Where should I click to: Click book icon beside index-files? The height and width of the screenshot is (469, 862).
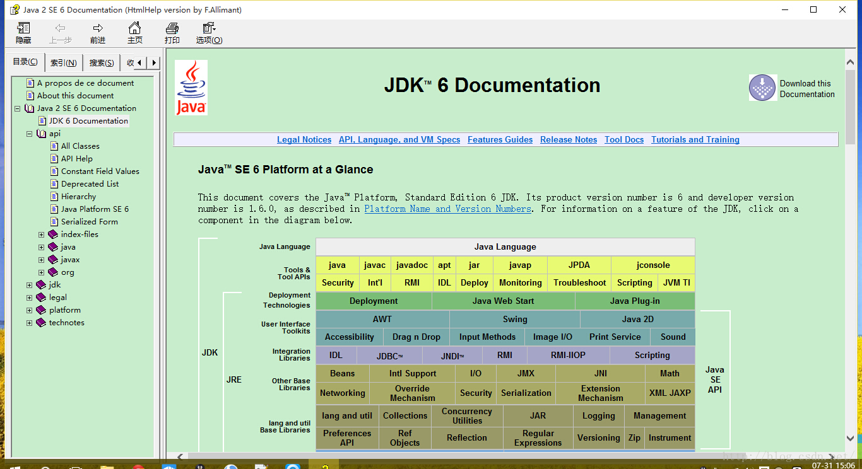click(x=53, y=234)
